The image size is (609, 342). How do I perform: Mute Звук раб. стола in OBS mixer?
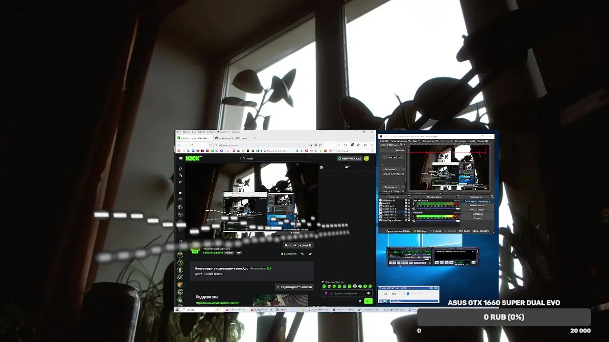coord(414,209)
